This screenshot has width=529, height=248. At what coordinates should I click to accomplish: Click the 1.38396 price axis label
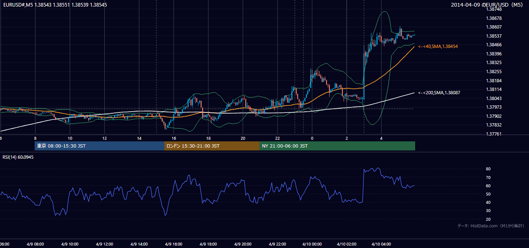click(494, 54)
